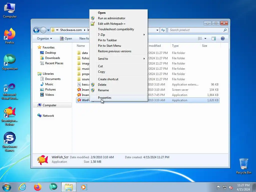Sort by the Type column header
The height and width of the screenshot is (192, 256).
185,46
